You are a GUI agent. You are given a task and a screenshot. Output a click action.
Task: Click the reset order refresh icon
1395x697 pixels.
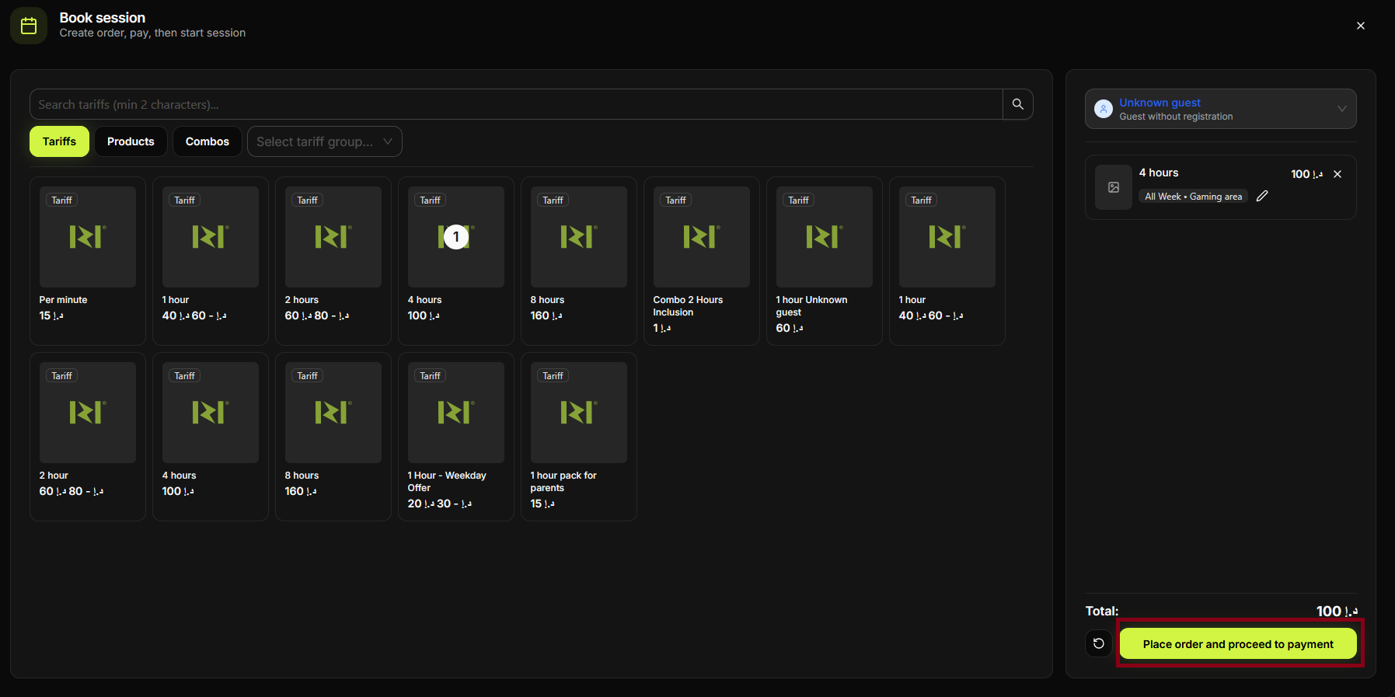click(1098, 643)
